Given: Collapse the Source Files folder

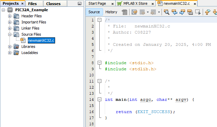Looking at the screenshot, I should tap(10, 34).
